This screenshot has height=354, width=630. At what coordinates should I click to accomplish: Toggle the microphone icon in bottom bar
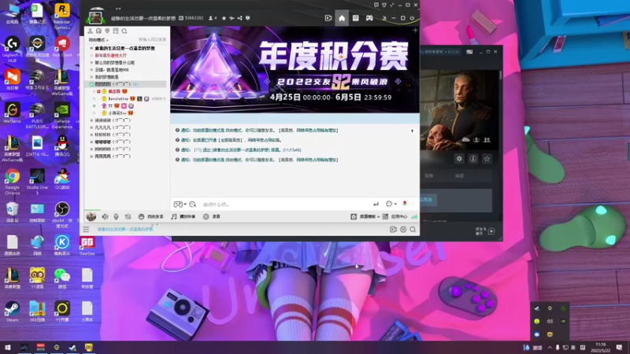pyautogui.click(x=116, y=217)
